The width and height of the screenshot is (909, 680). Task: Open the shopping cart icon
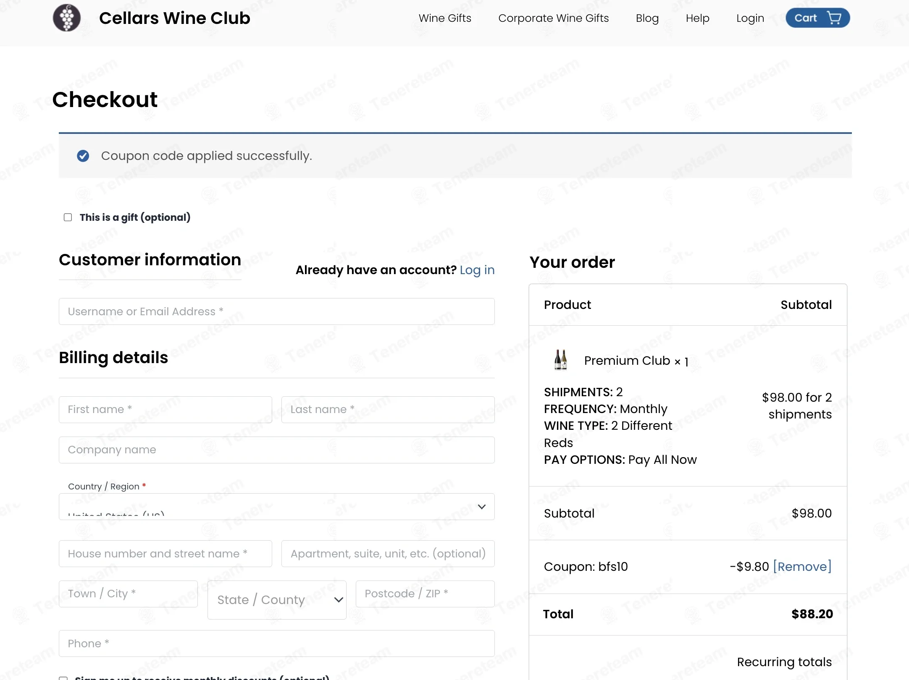tap(834, 18)
